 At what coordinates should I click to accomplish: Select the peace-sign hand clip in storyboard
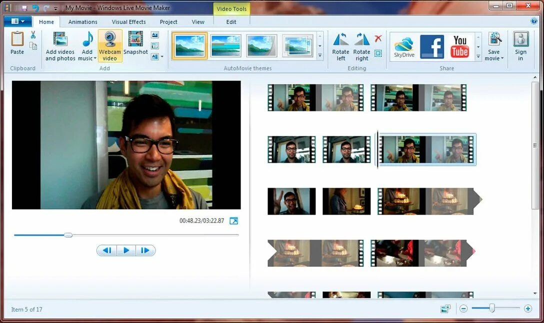(291, 201)
